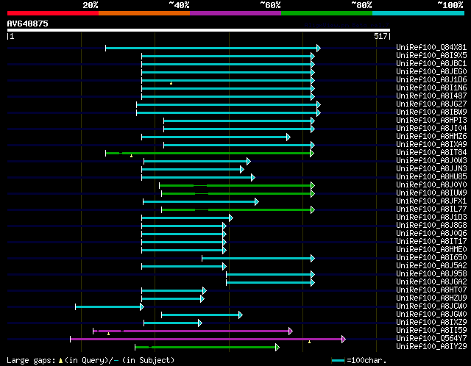This screenshot has height=366, width=471.
Task: Click the UniRef100_A8J0W3 label
Action: [431, 161]
